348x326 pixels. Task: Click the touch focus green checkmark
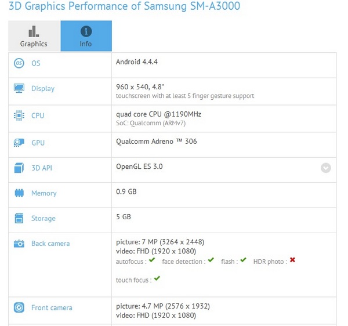click(157, 279)
